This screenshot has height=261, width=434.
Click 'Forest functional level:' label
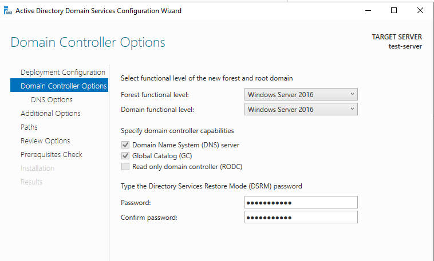pyautogui.click(x=155, y=95)
